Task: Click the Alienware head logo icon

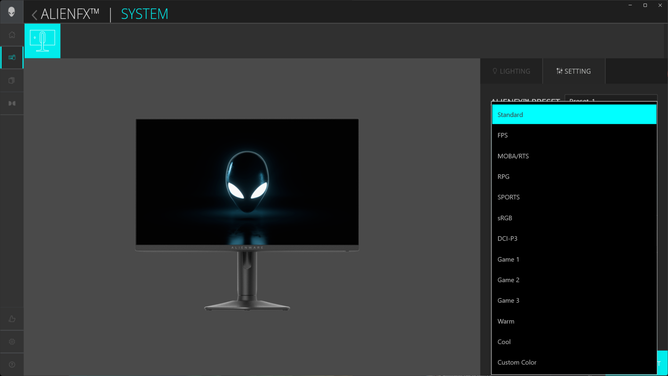Action: click(11, 12)
